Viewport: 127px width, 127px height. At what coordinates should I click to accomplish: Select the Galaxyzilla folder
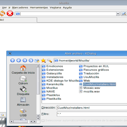tap(52, 73)
